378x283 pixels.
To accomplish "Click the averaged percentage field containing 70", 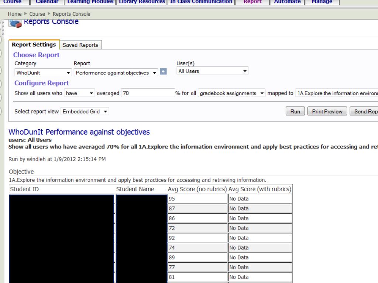I will tap(148, 93).
